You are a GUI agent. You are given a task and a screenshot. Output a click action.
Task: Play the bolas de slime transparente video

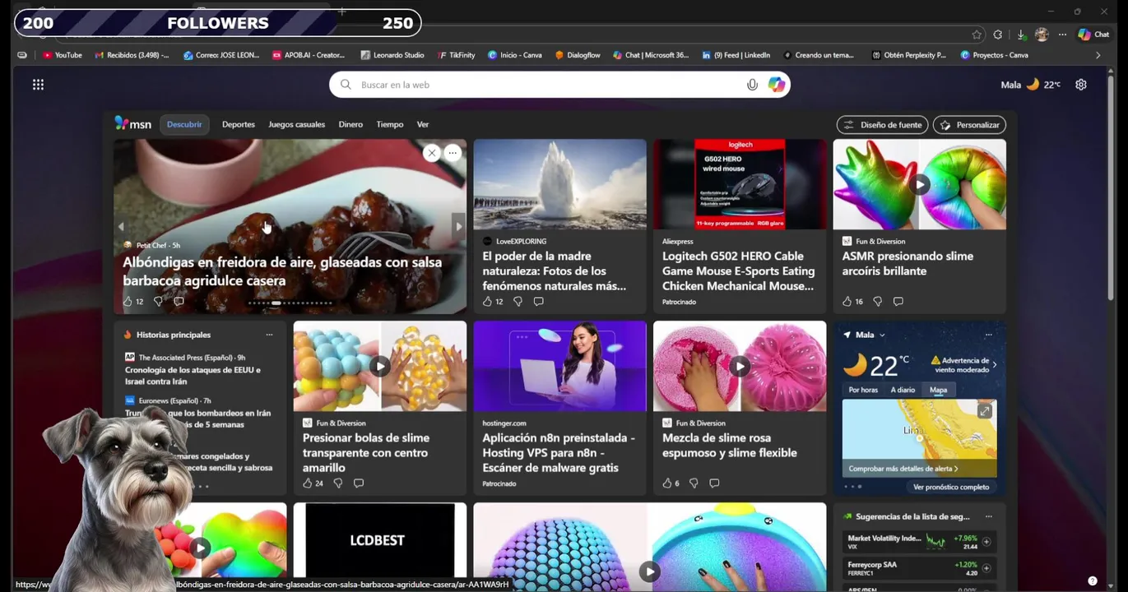pos(379,367)
